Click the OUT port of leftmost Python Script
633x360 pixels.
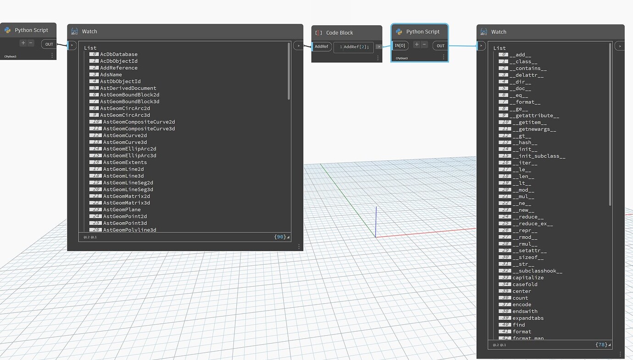49,44
